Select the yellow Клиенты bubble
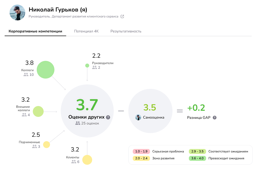The height and width of the screenshot is (189, 257). point(87,160)
